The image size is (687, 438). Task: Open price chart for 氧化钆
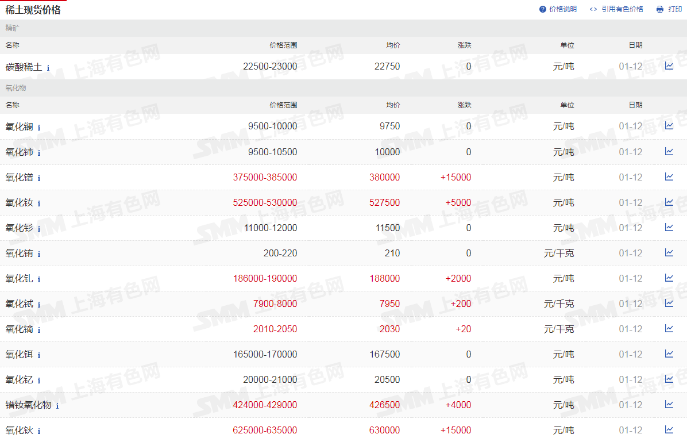[669, 278]
